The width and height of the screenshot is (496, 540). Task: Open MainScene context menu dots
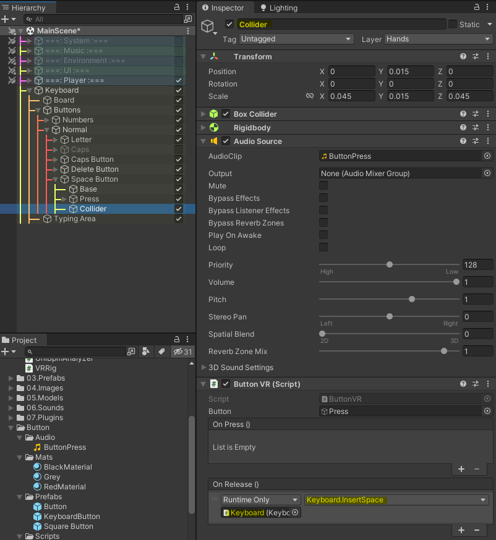click(188, 31)
